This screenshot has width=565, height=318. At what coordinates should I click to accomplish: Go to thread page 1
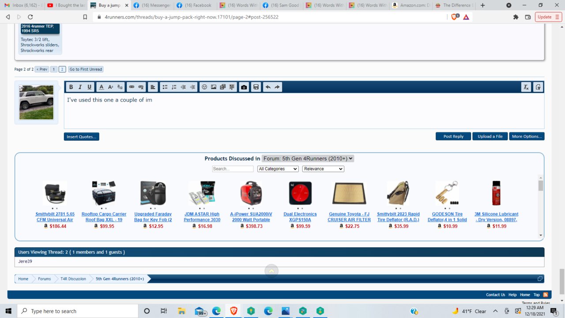(54, 69)
